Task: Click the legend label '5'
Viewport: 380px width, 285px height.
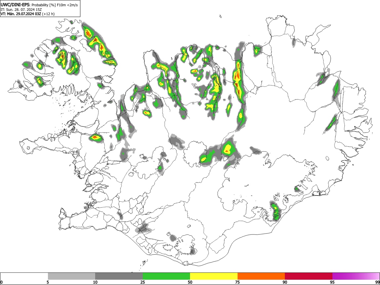Action: click(48, 282)
